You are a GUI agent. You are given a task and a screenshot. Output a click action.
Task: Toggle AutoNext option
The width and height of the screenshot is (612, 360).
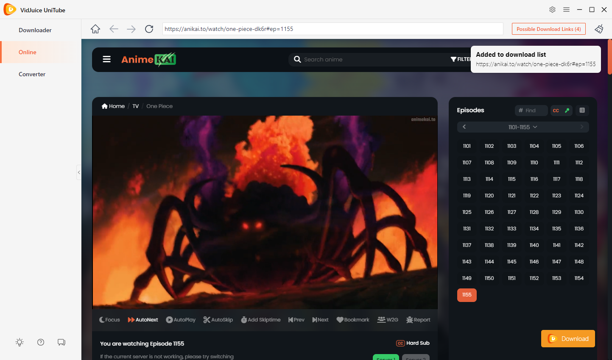(x=143, y=320)
